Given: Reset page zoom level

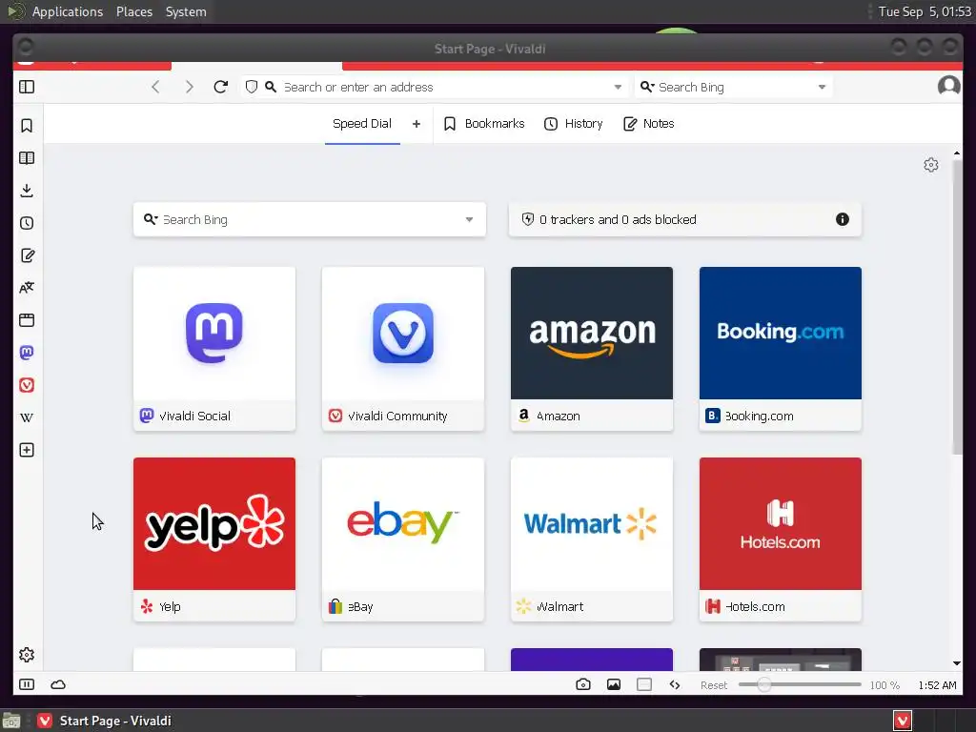Looking at the screenshot, I should tap(714, 685).
